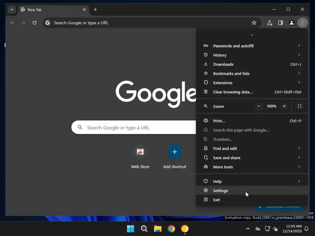Expand the Help submenu arrow
This screenshot has width=315, height=236.
(299, 181)
